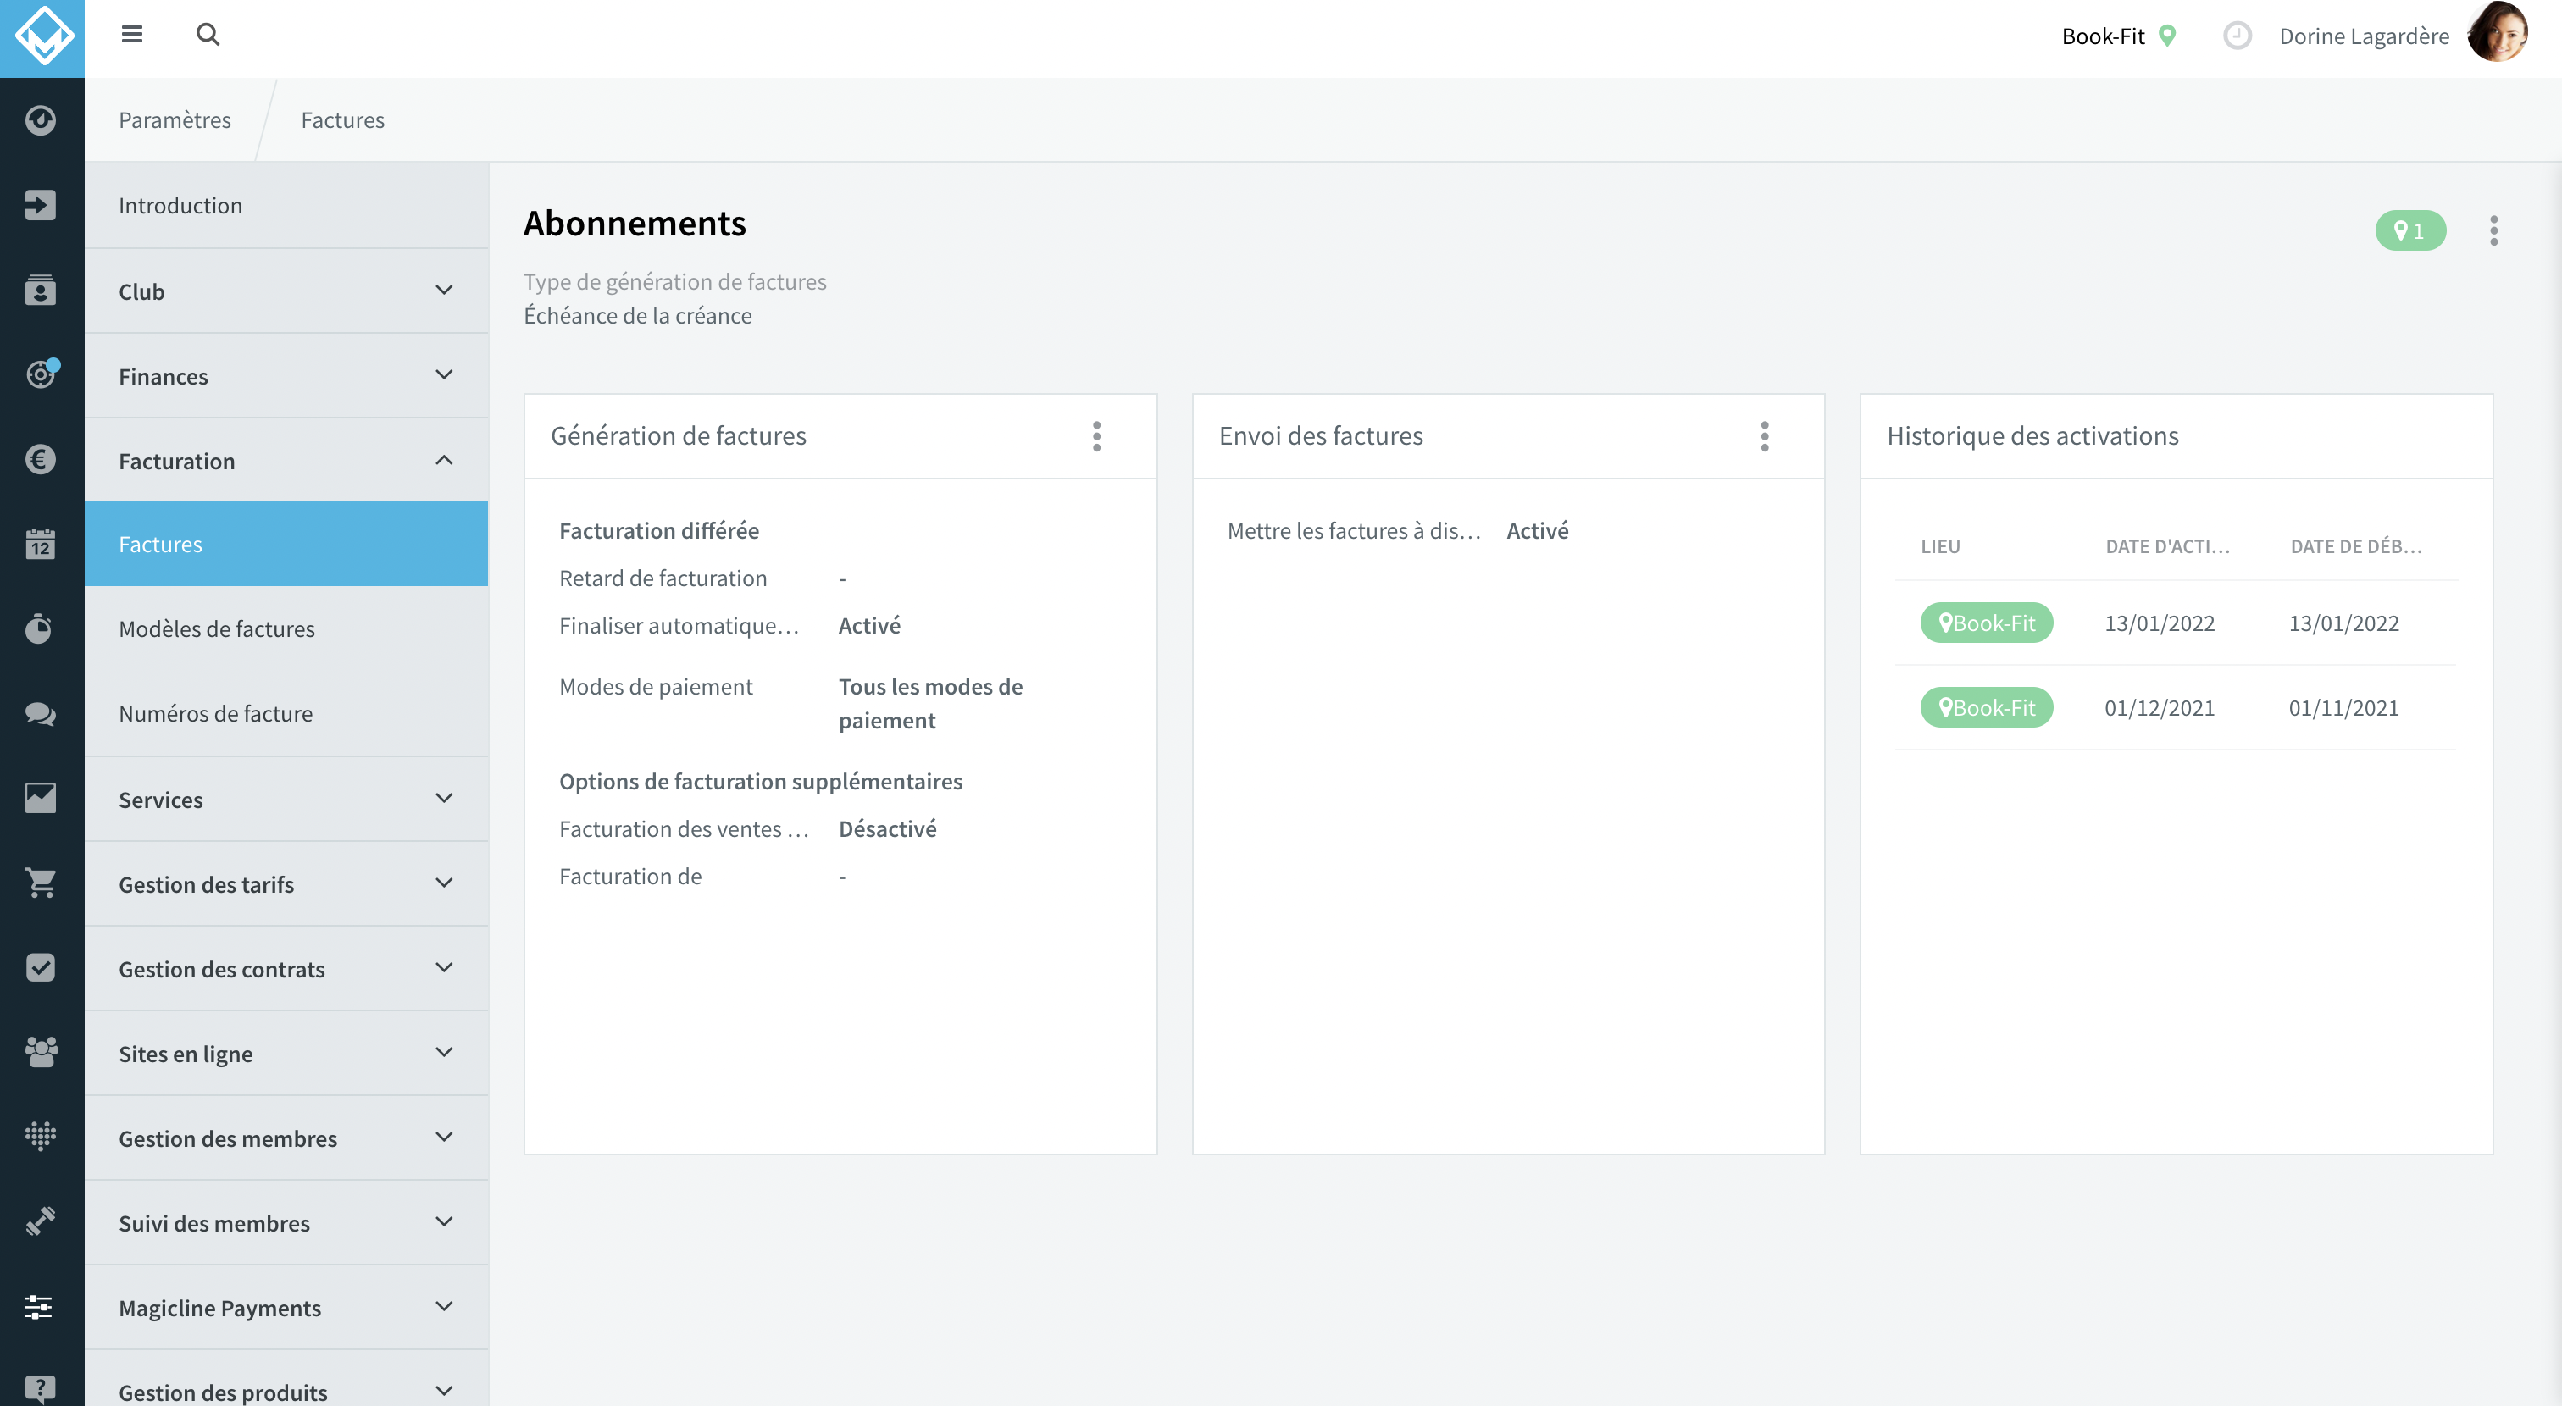Select Factures in the sidebar menu
This screenshot has width=2562, height=1406.
click(x=286, y=544)
